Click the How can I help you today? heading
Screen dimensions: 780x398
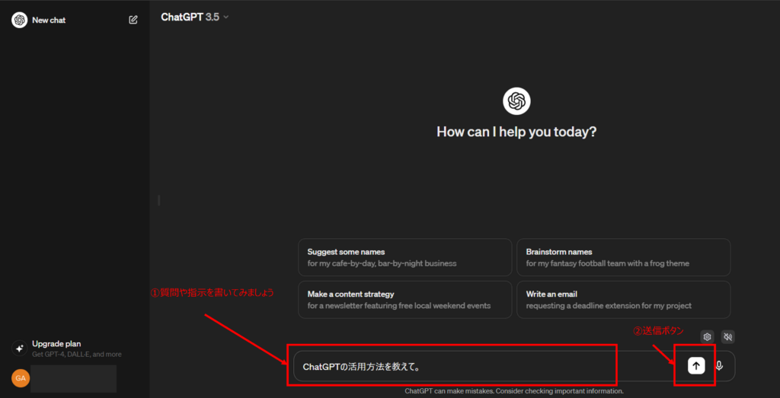516,132
